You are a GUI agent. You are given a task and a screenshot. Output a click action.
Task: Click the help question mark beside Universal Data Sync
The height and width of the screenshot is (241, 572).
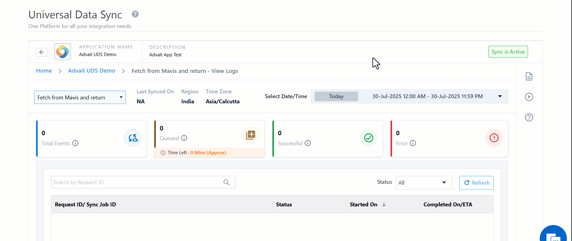coord(135,14)
